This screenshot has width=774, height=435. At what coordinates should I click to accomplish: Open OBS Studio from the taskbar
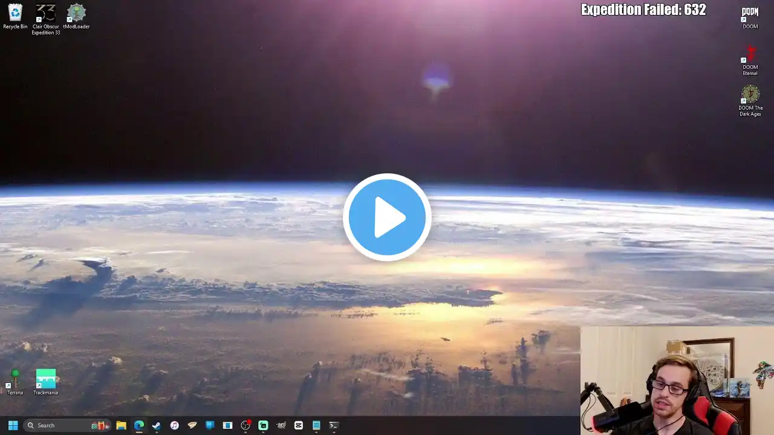pos(246,425)
